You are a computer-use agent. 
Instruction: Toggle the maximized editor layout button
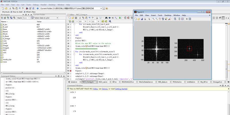(223, 18)
